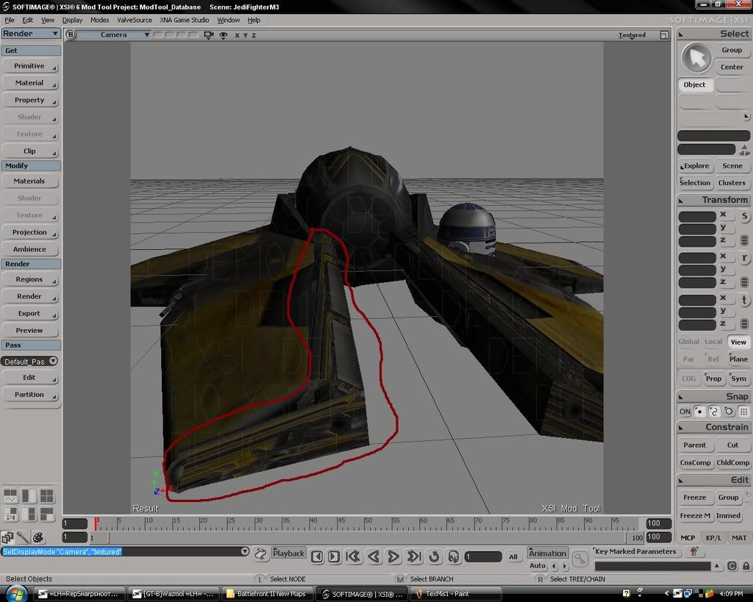Open the Display menu
Viewport: 753px width, 602px height.
[72, 20]
